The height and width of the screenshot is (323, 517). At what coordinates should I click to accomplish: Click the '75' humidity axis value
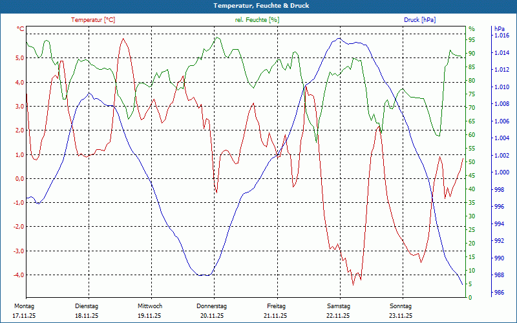coord(472,94)
